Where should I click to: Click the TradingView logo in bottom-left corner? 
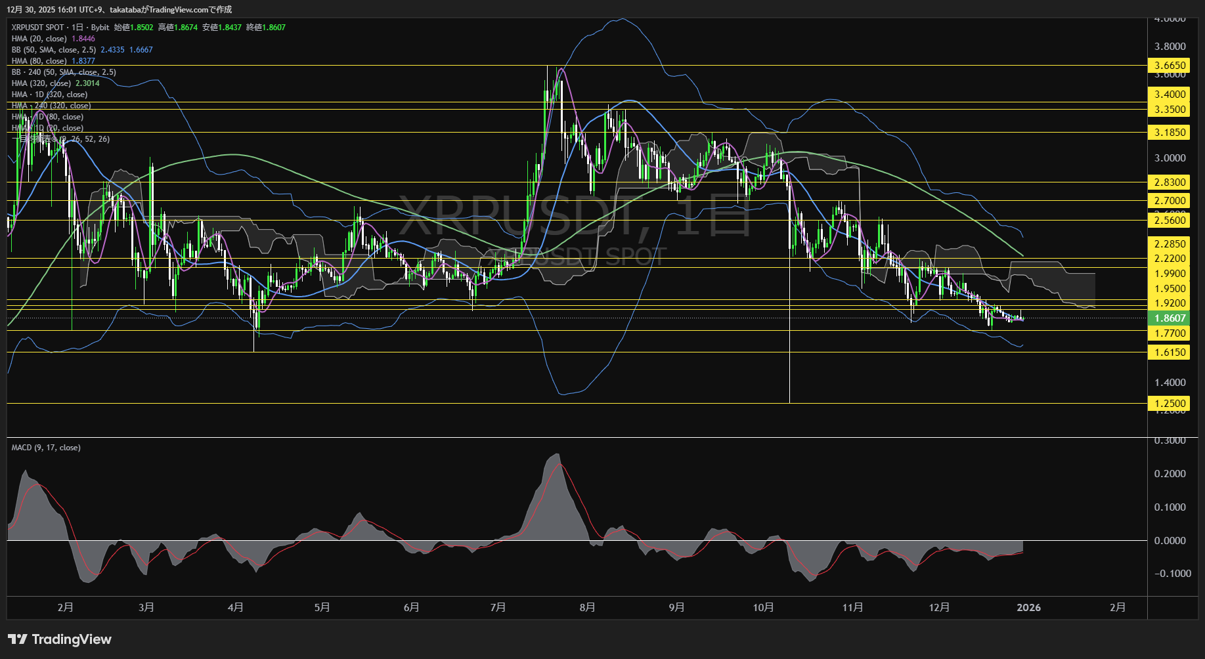(59, 639)
